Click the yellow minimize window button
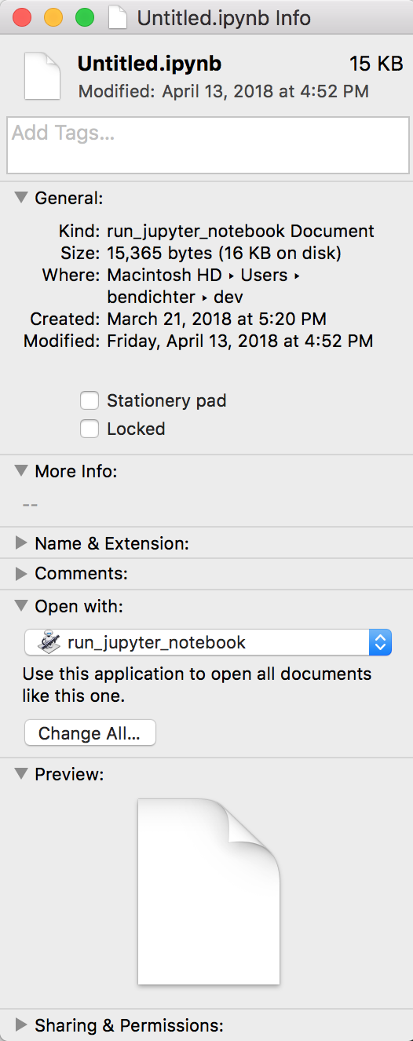The width and height of the screenshot is (413, 1041). 53,17
